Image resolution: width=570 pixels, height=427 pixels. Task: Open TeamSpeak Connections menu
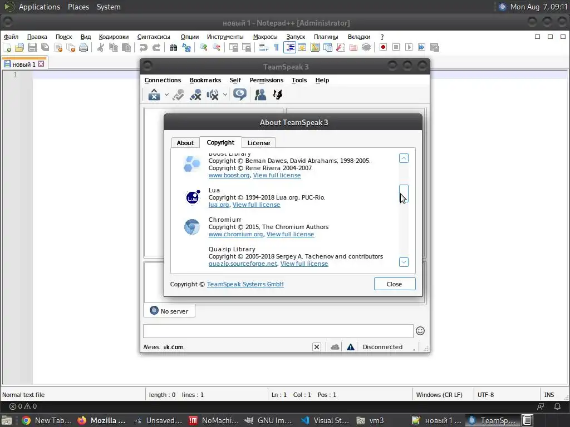163,80
